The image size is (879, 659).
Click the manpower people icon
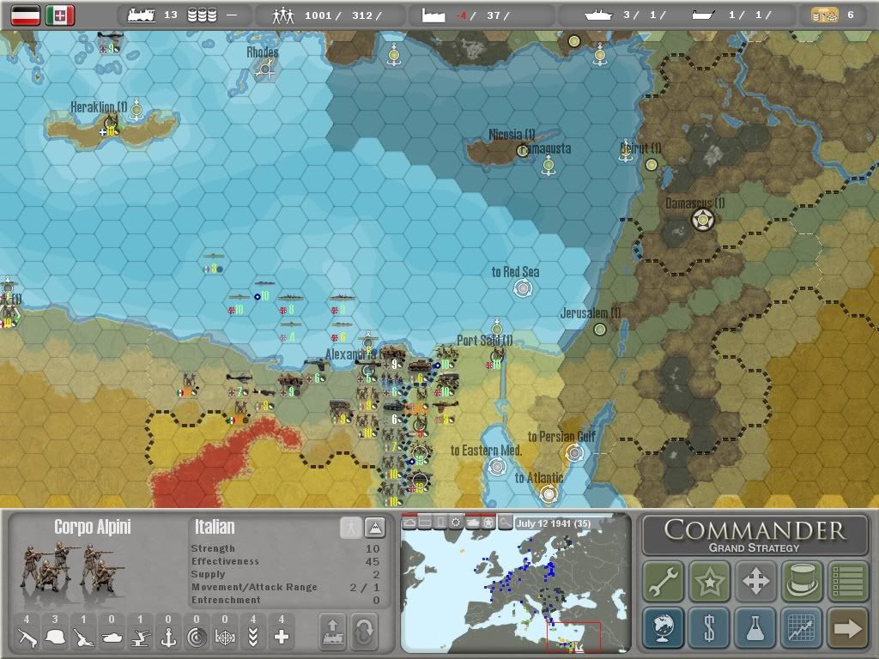click(x=282, y=15)
